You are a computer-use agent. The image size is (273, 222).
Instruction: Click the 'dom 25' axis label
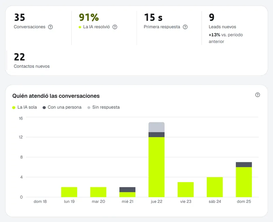tap(244, 202)
